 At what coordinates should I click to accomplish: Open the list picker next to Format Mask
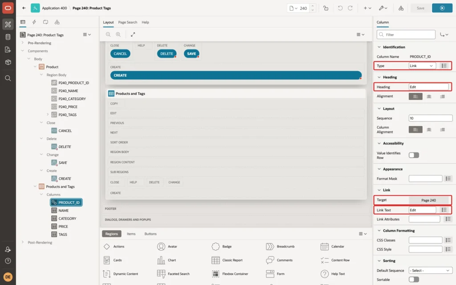[448, 179]
